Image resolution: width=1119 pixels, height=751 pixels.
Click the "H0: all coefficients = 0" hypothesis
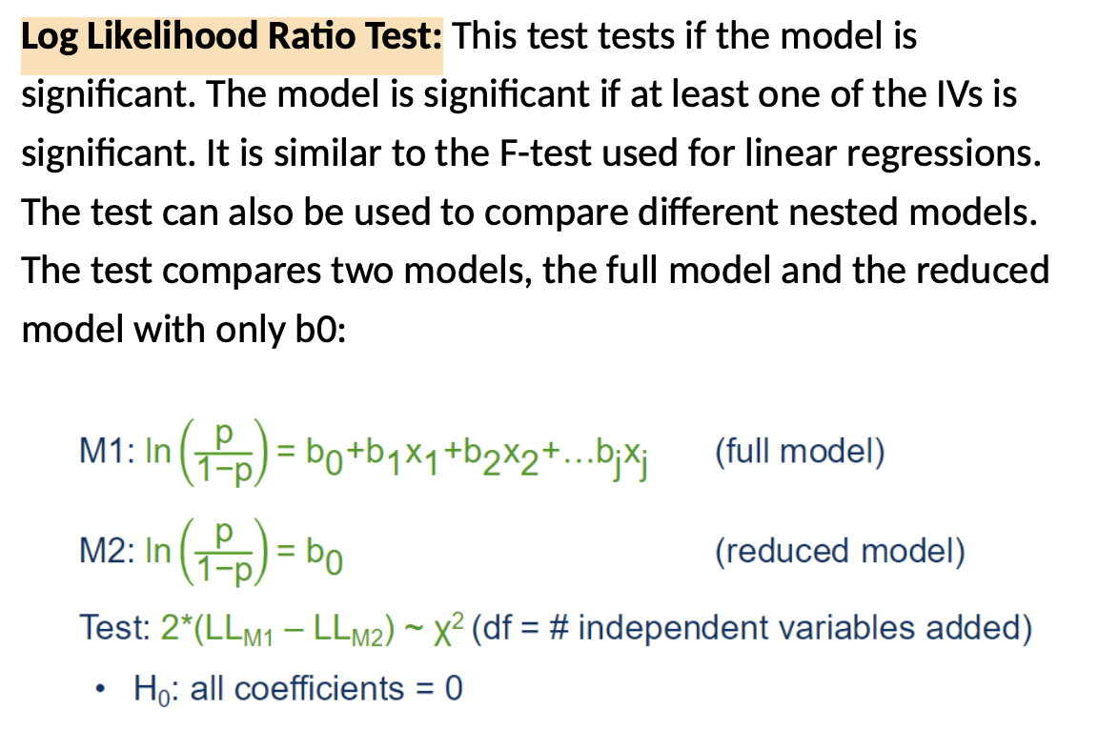click(x=297, y=689)
